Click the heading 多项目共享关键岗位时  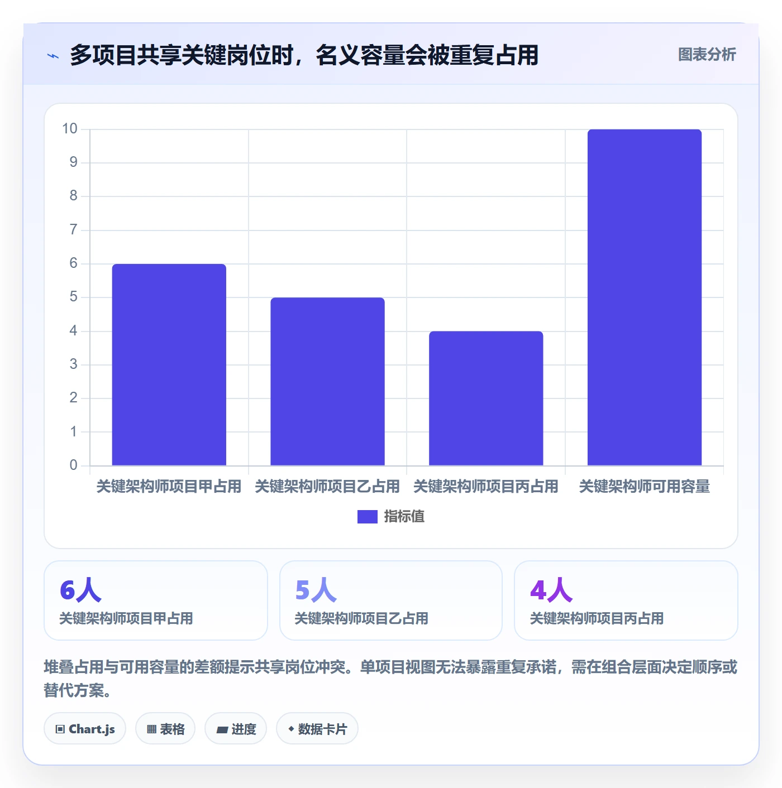coord(181,55)
